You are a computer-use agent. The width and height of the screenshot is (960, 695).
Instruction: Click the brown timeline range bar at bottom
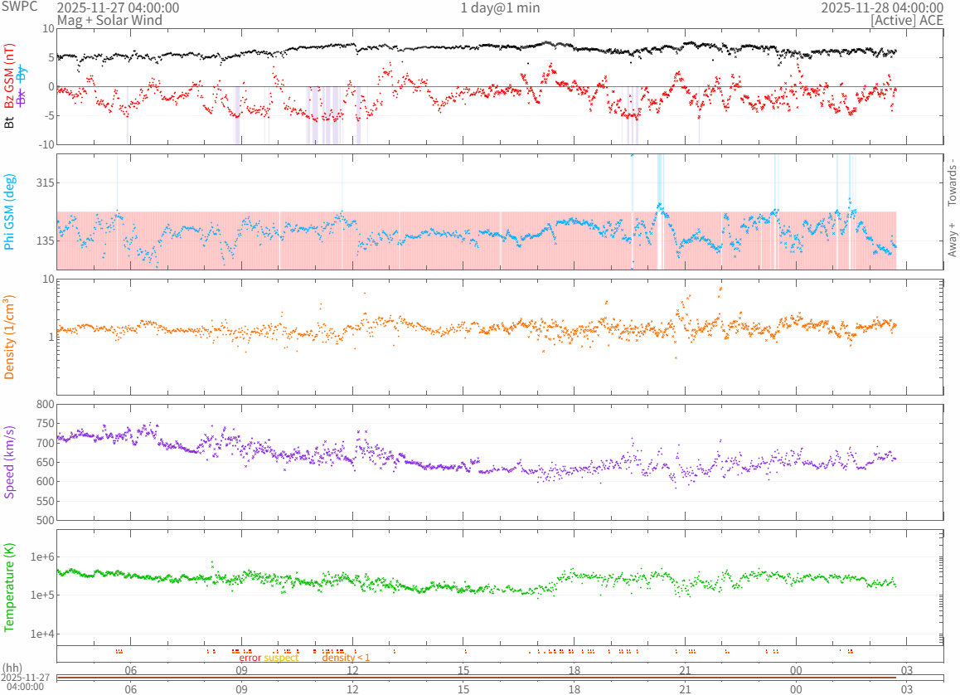click(x=476, y=678)
